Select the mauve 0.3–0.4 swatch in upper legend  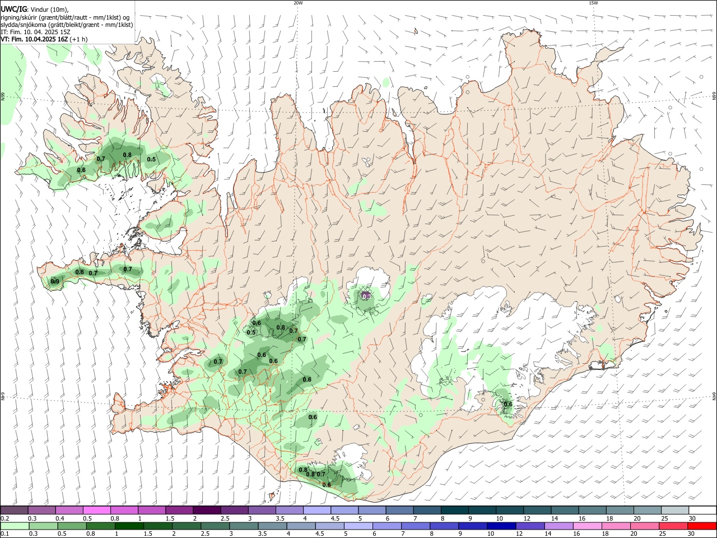click(42, 510)
